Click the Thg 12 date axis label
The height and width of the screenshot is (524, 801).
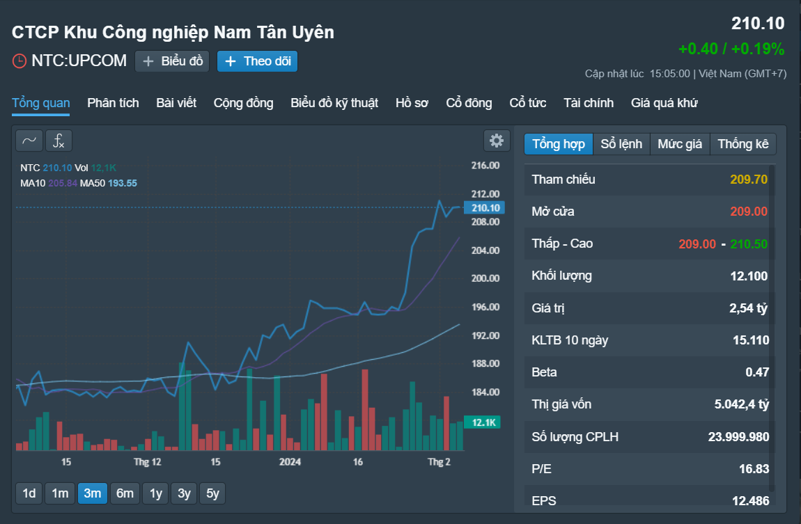(x=147, y=462)
